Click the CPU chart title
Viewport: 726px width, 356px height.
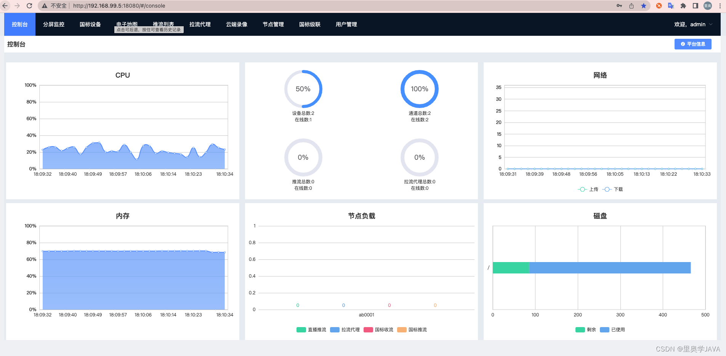[x=123, y=75]
